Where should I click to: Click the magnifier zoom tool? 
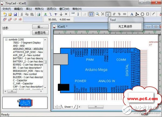point(97,14)
